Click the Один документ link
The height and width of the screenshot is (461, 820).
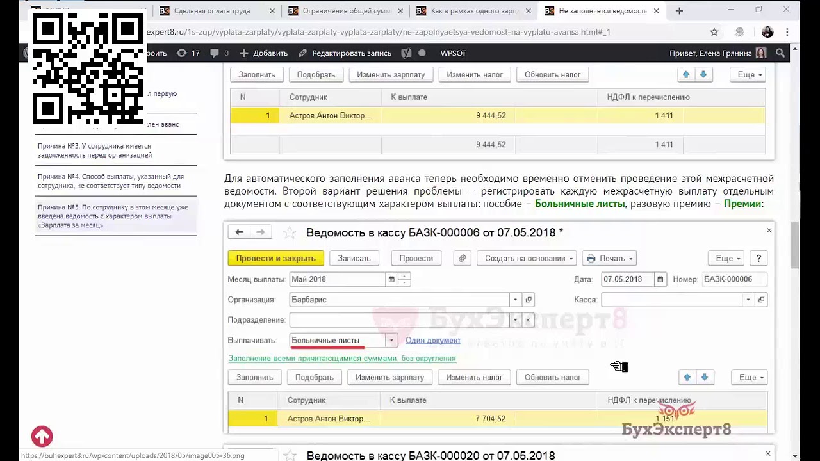pyautogui.click(x=433, y=341)
